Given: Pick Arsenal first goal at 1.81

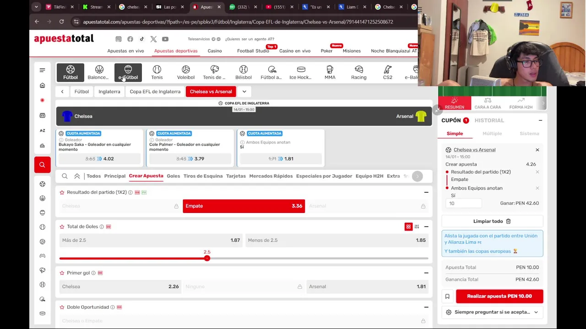Looking at the screenshot, I should [x=368, y=287].
